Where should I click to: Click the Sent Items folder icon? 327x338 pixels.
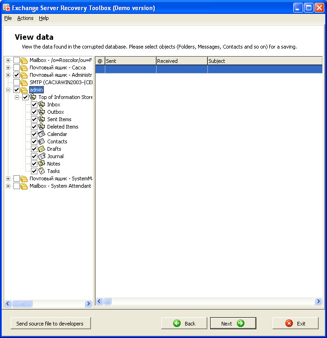pyautogui.click(x=42, y=119)
